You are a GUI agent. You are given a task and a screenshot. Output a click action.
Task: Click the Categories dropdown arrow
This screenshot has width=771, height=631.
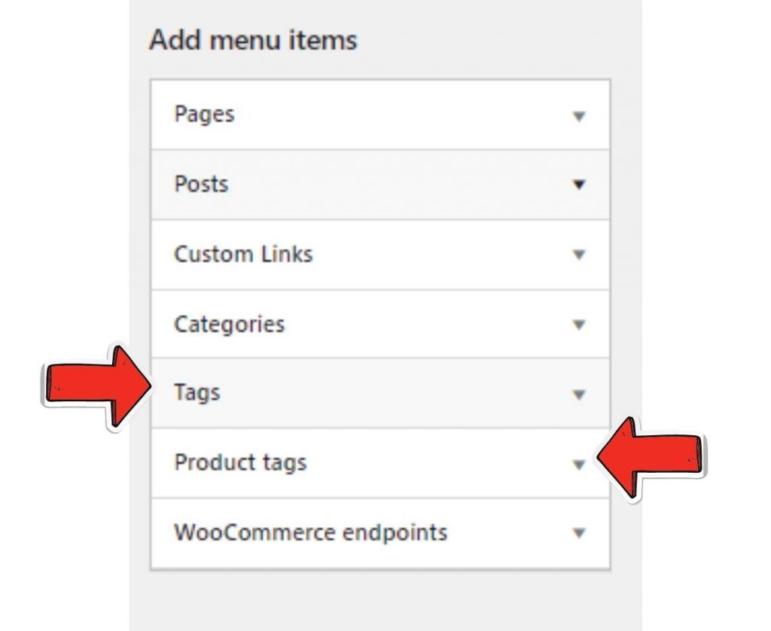[580, 325]
